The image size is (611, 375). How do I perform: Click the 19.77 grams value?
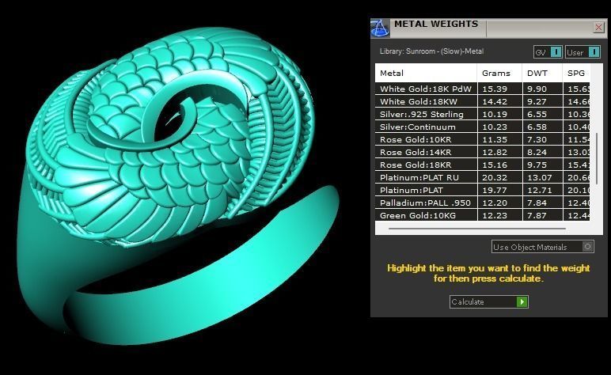(495, 190)
